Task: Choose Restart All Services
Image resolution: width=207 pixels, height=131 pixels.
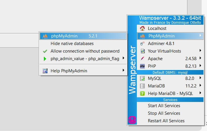Action: pyautogui.click(x=170, y=121)
